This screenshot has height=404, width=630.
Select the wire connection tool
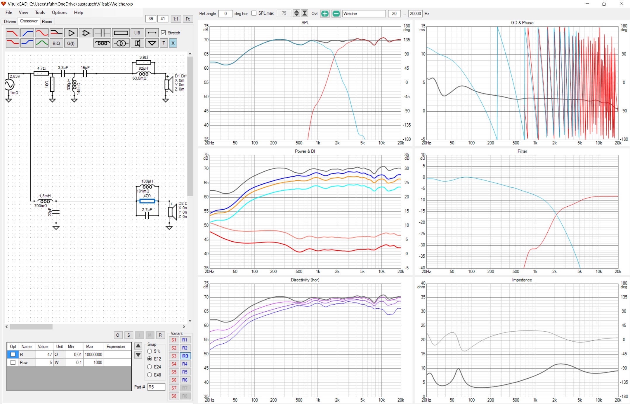coord(152,33)
